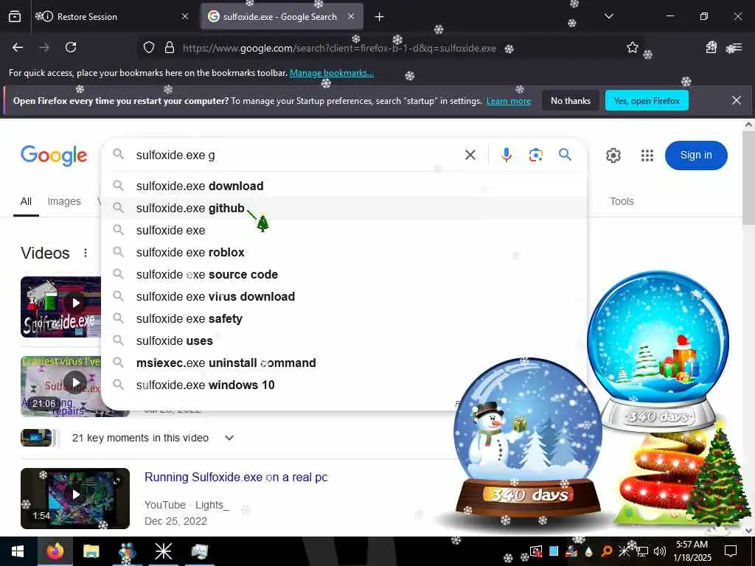This screenshot has width=755, height=566.
Task: Choose suggestion sulfoxide exe roblox
Action: tap(344, 252)
